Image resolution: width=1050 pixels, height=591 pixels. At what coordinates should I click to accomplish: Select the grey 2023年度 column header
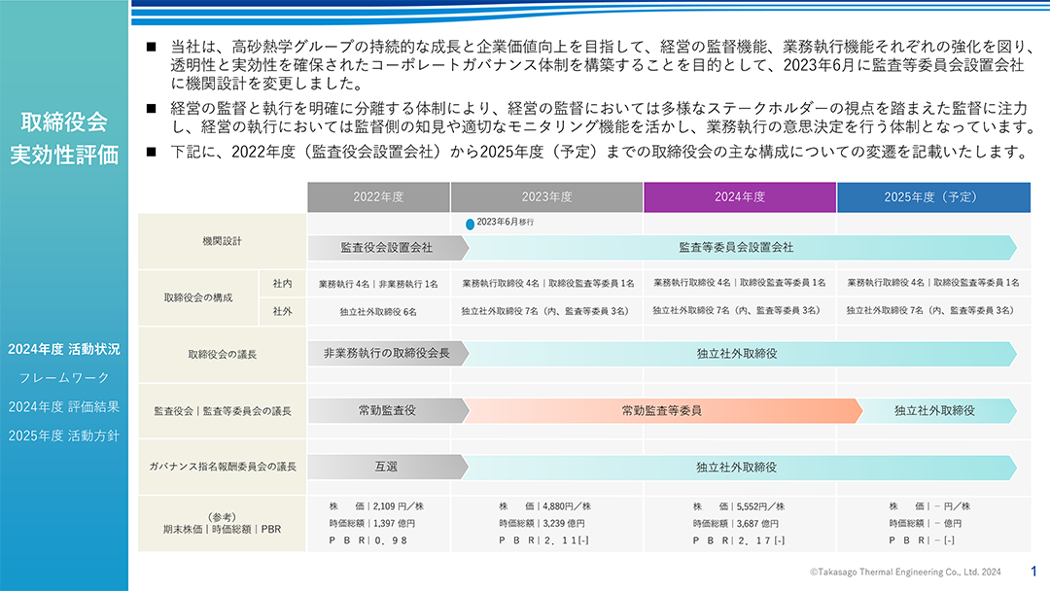point(546,196)
